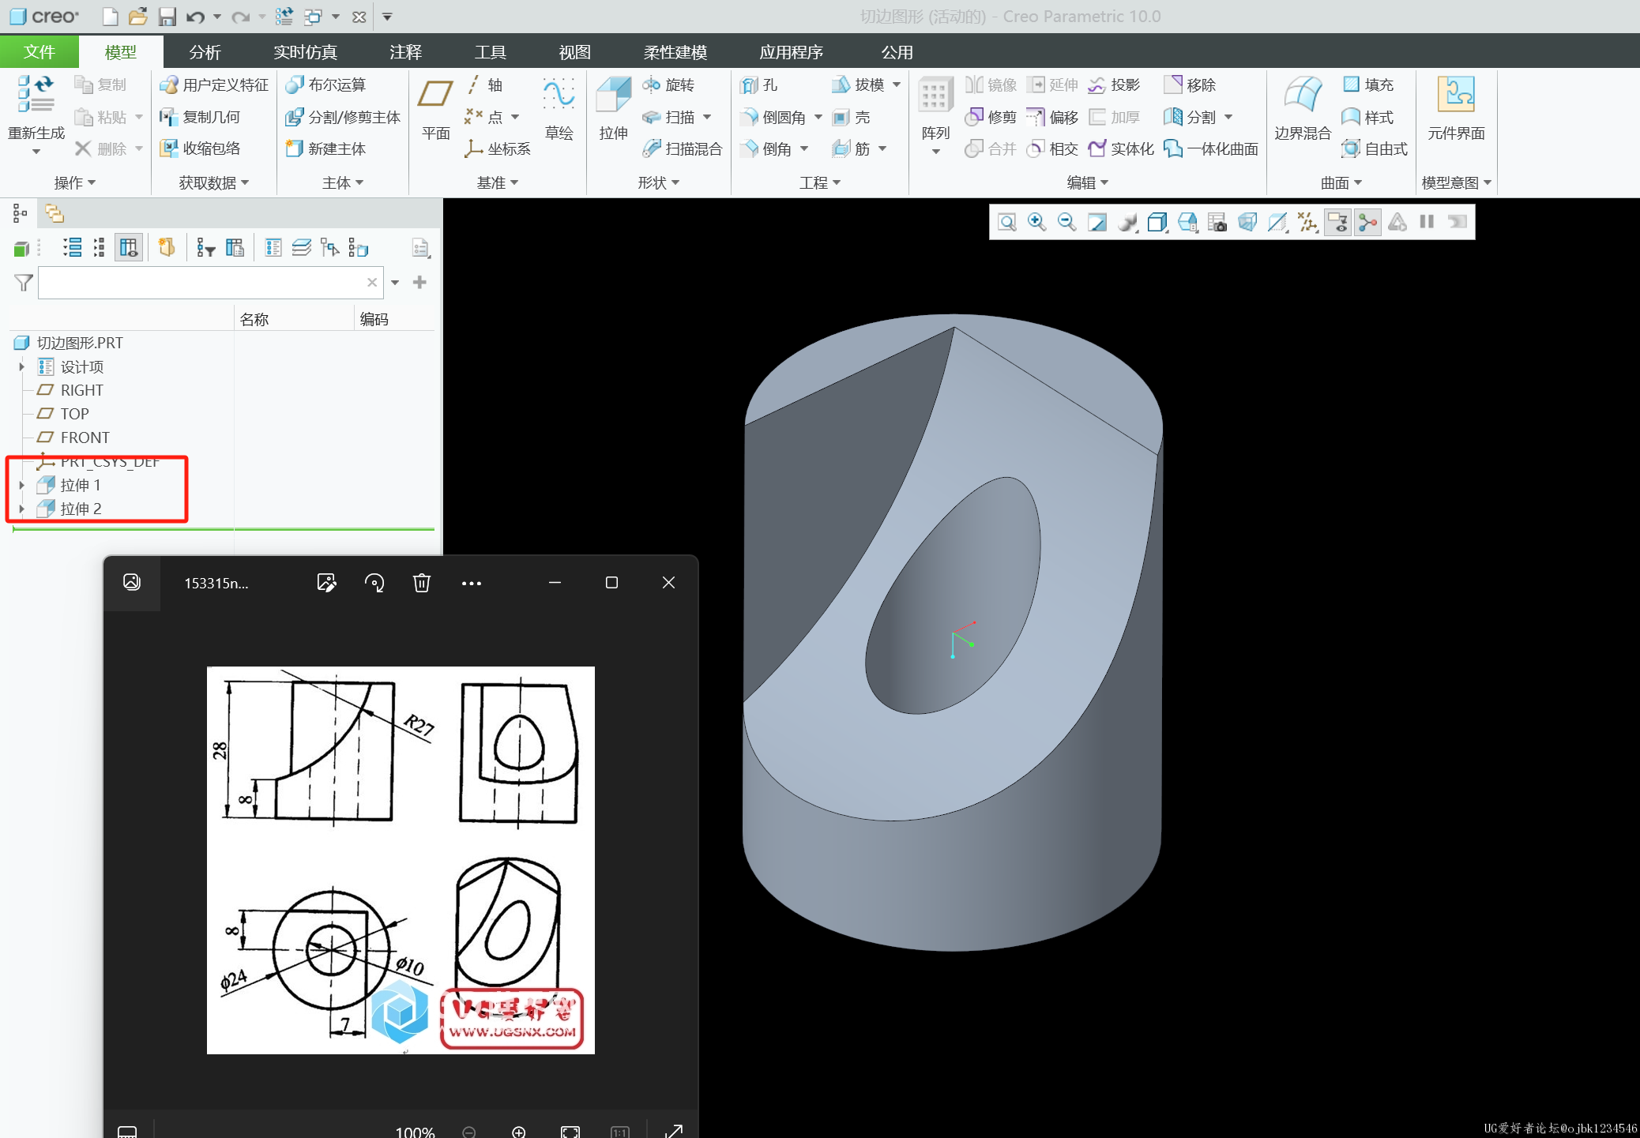Click the Shrinkwrap (收缩包络) tool
Image resolution: width=1640 pixels, height=1138 pixels.
pos(200,148)
